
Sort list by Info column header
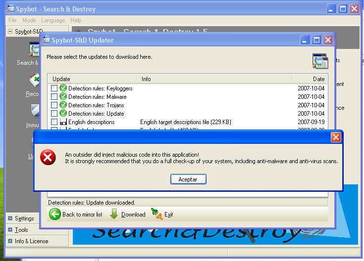point(214,79)
